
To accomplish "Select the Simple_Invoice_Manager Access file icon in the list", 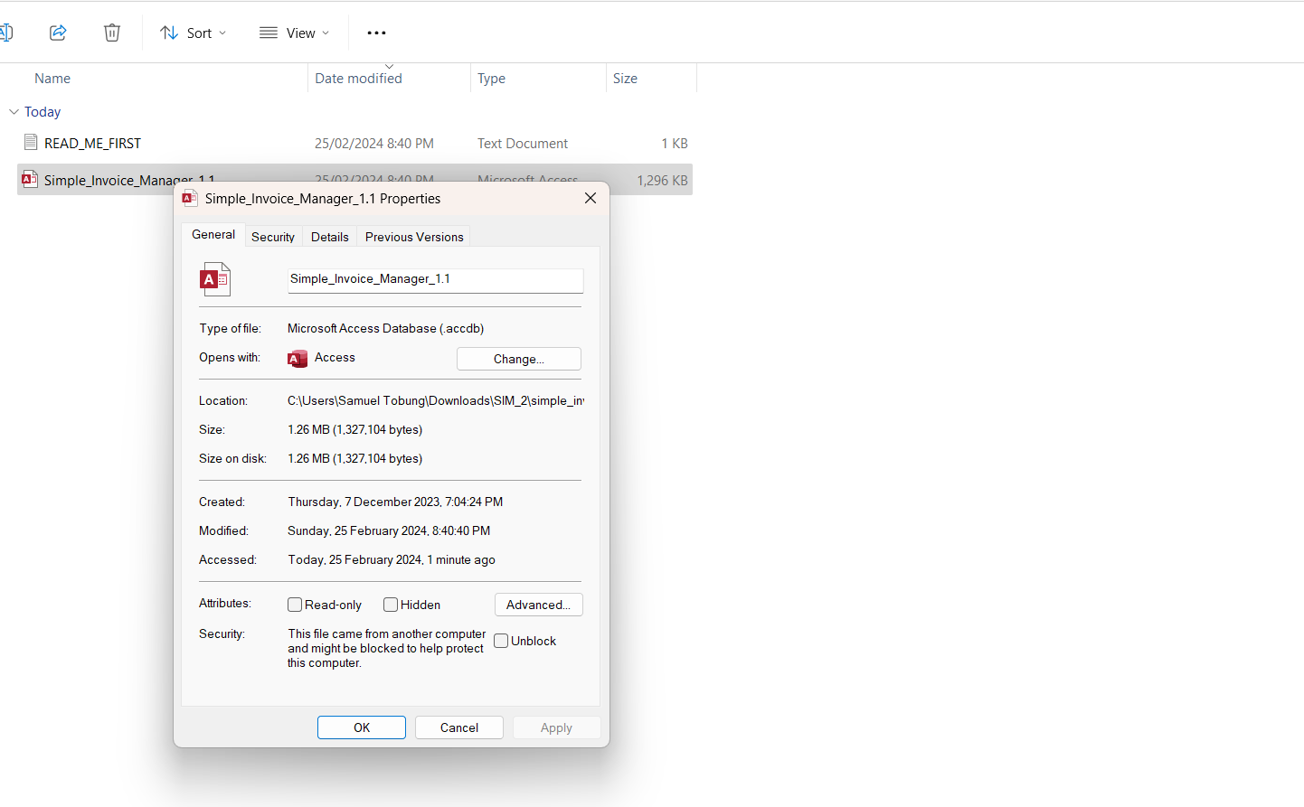I will (x=29, y=180).
